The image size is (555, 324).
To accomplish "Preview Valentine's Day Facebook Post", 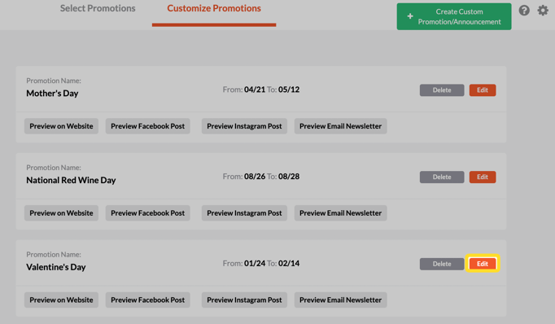I will pyautogui.click(x=147, y=300).
